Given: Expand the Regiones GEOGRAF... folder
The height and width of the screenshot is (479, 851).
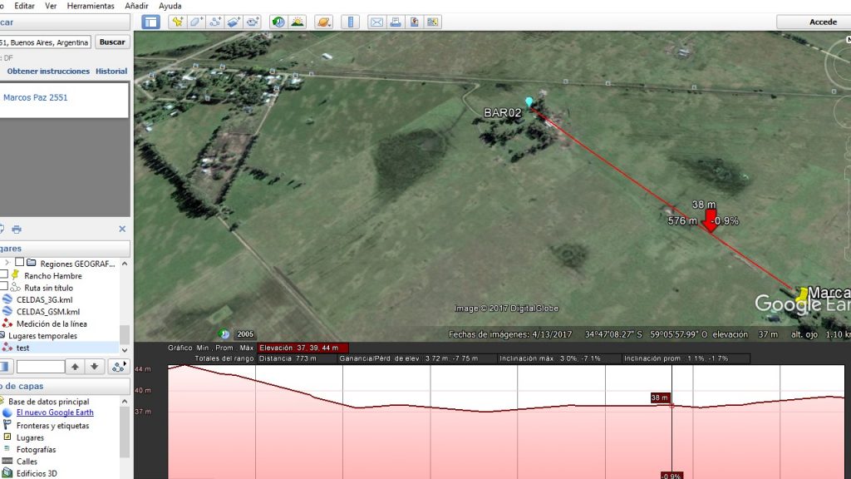Looking at the screenshot, I should [7, 263].
